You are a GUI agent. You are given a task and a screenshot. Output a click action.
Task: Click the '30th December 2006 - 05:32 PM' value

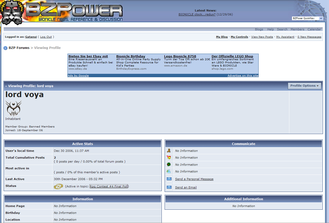point(78,179)
